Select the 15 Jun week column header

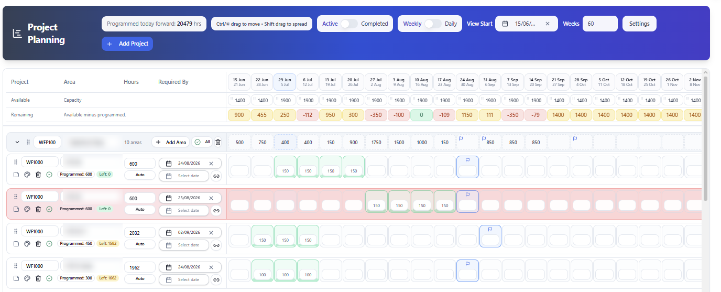click(239, 82)
